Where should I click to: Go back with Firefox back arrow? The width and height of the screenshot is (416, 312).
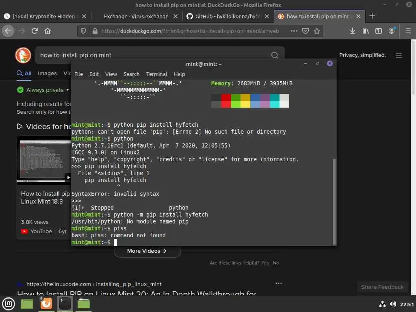(8, 31)
